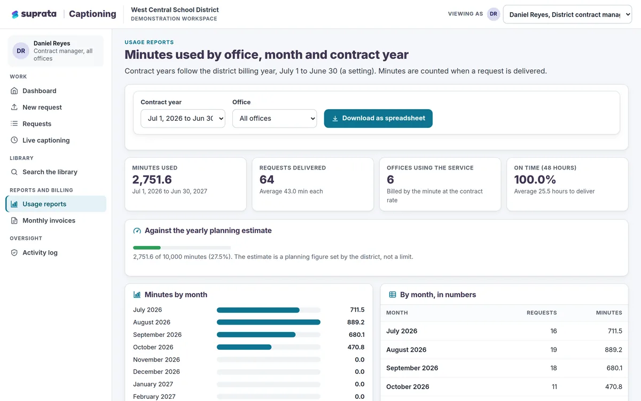The width and height of the screenshot is (641, 401).
Task: Click the January 2027 chart label
Action: coord(153,384)
